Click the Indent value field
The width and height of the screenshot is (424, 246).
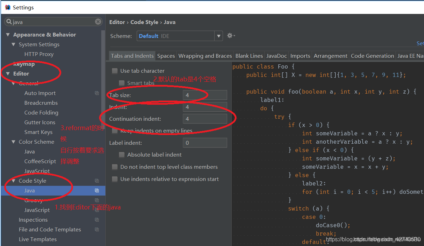pos(205,107)
